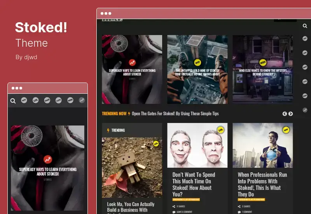Open the WTF category icon in the desktop sidebar
The width and height of the screenshot is (311, 214).
point(305,39)
